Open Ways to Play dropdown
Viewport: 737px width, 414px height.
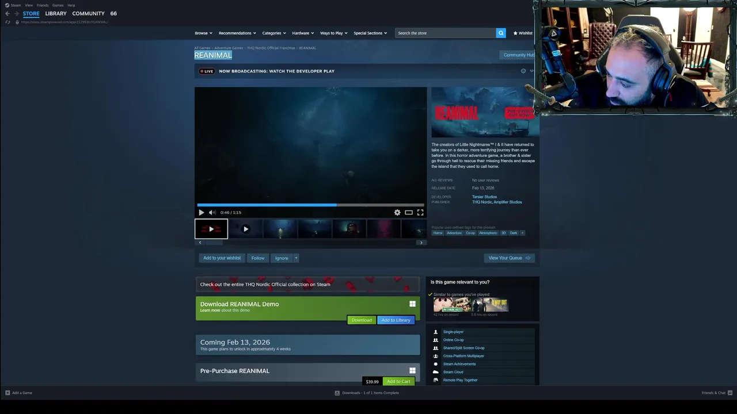point(334,33)
